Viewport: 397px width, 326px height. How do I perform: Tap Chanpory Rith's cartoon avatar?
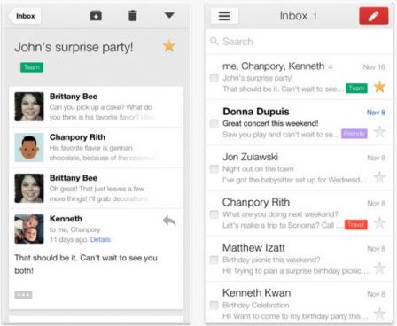29,147
